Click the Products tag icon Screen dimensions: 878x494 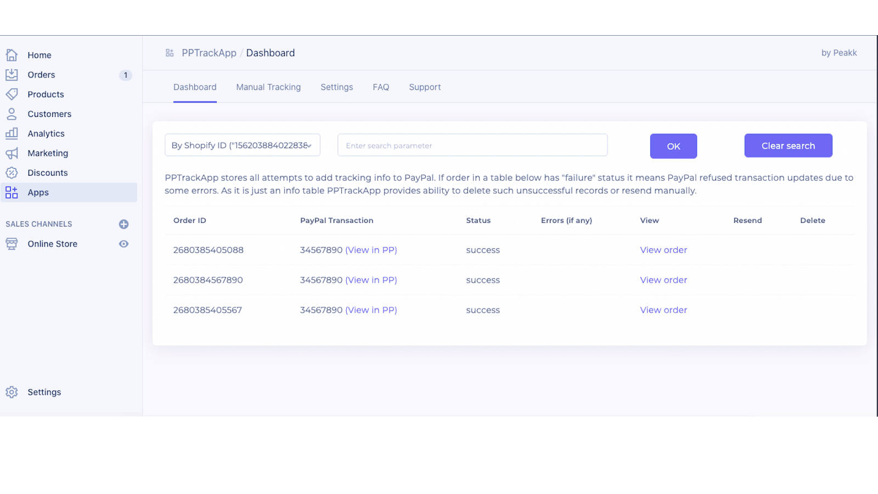click(12, 94)
